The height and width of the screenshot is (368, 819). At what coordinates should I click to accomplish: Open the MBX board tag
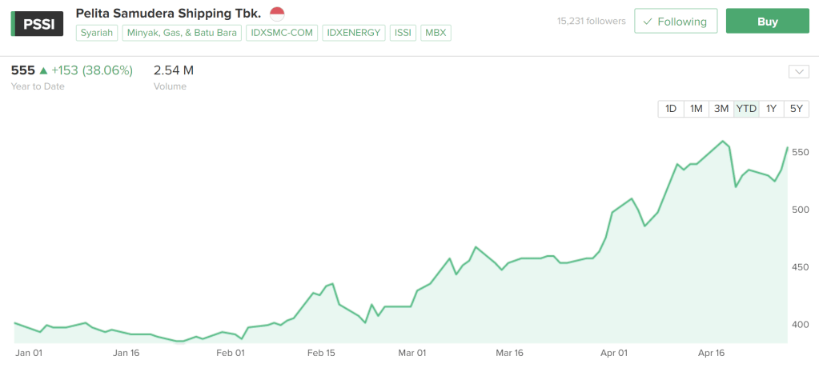coord(436,33)
